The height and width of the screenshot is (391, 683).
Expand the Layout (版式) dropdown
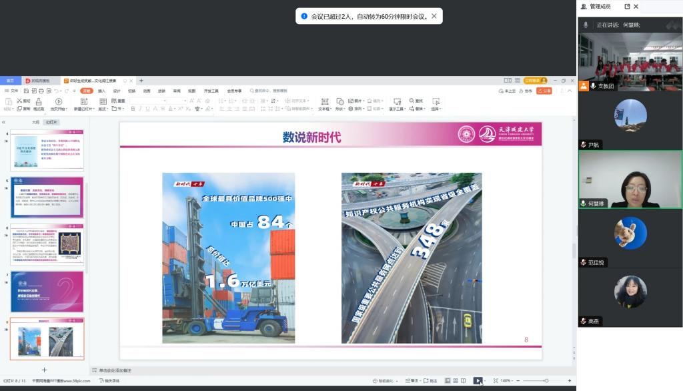(103, 109)
